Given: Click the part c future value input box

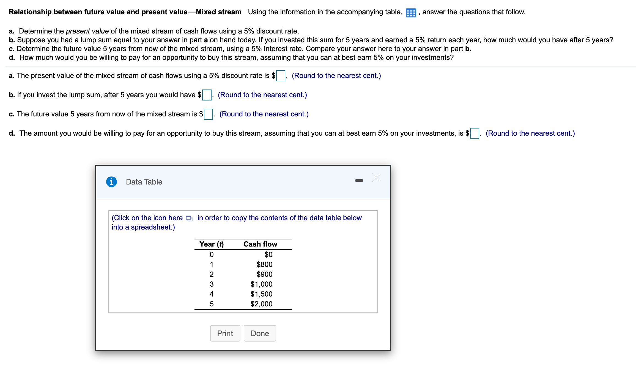Looking at the screenshot, I should pyautogui.click(x=208, y=114).
